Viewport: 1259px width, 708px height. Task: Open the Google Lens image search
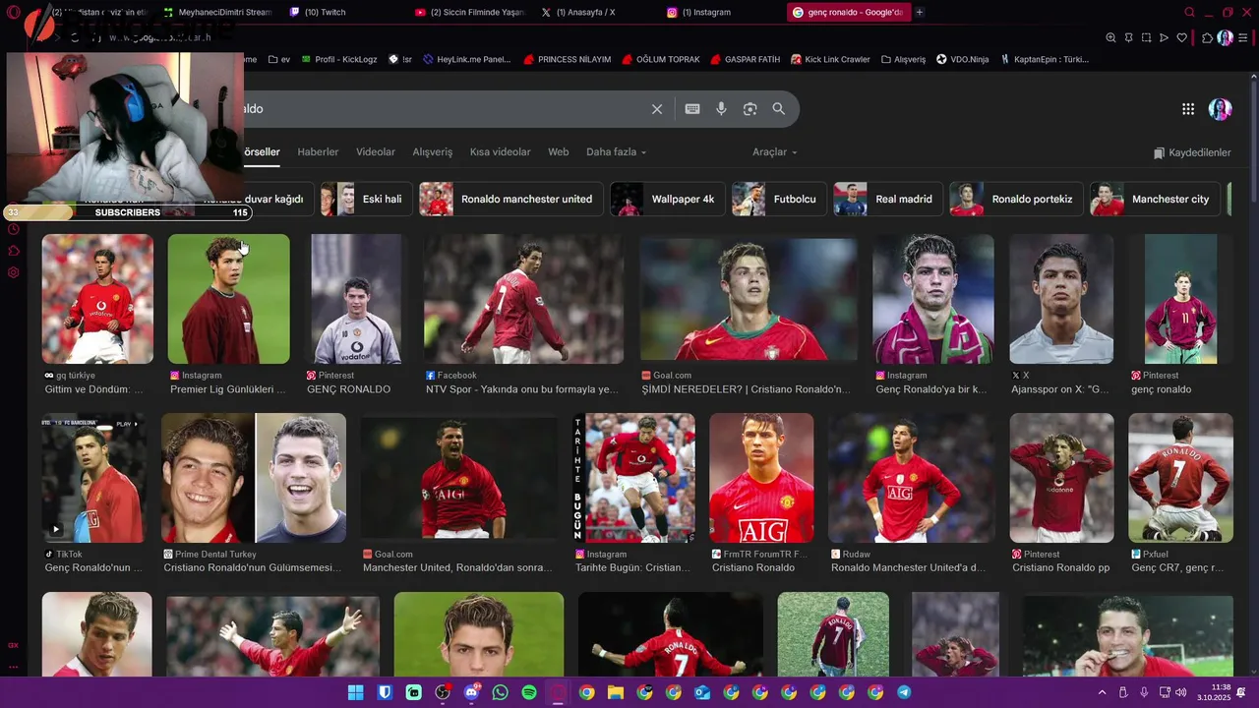point(749,109)
